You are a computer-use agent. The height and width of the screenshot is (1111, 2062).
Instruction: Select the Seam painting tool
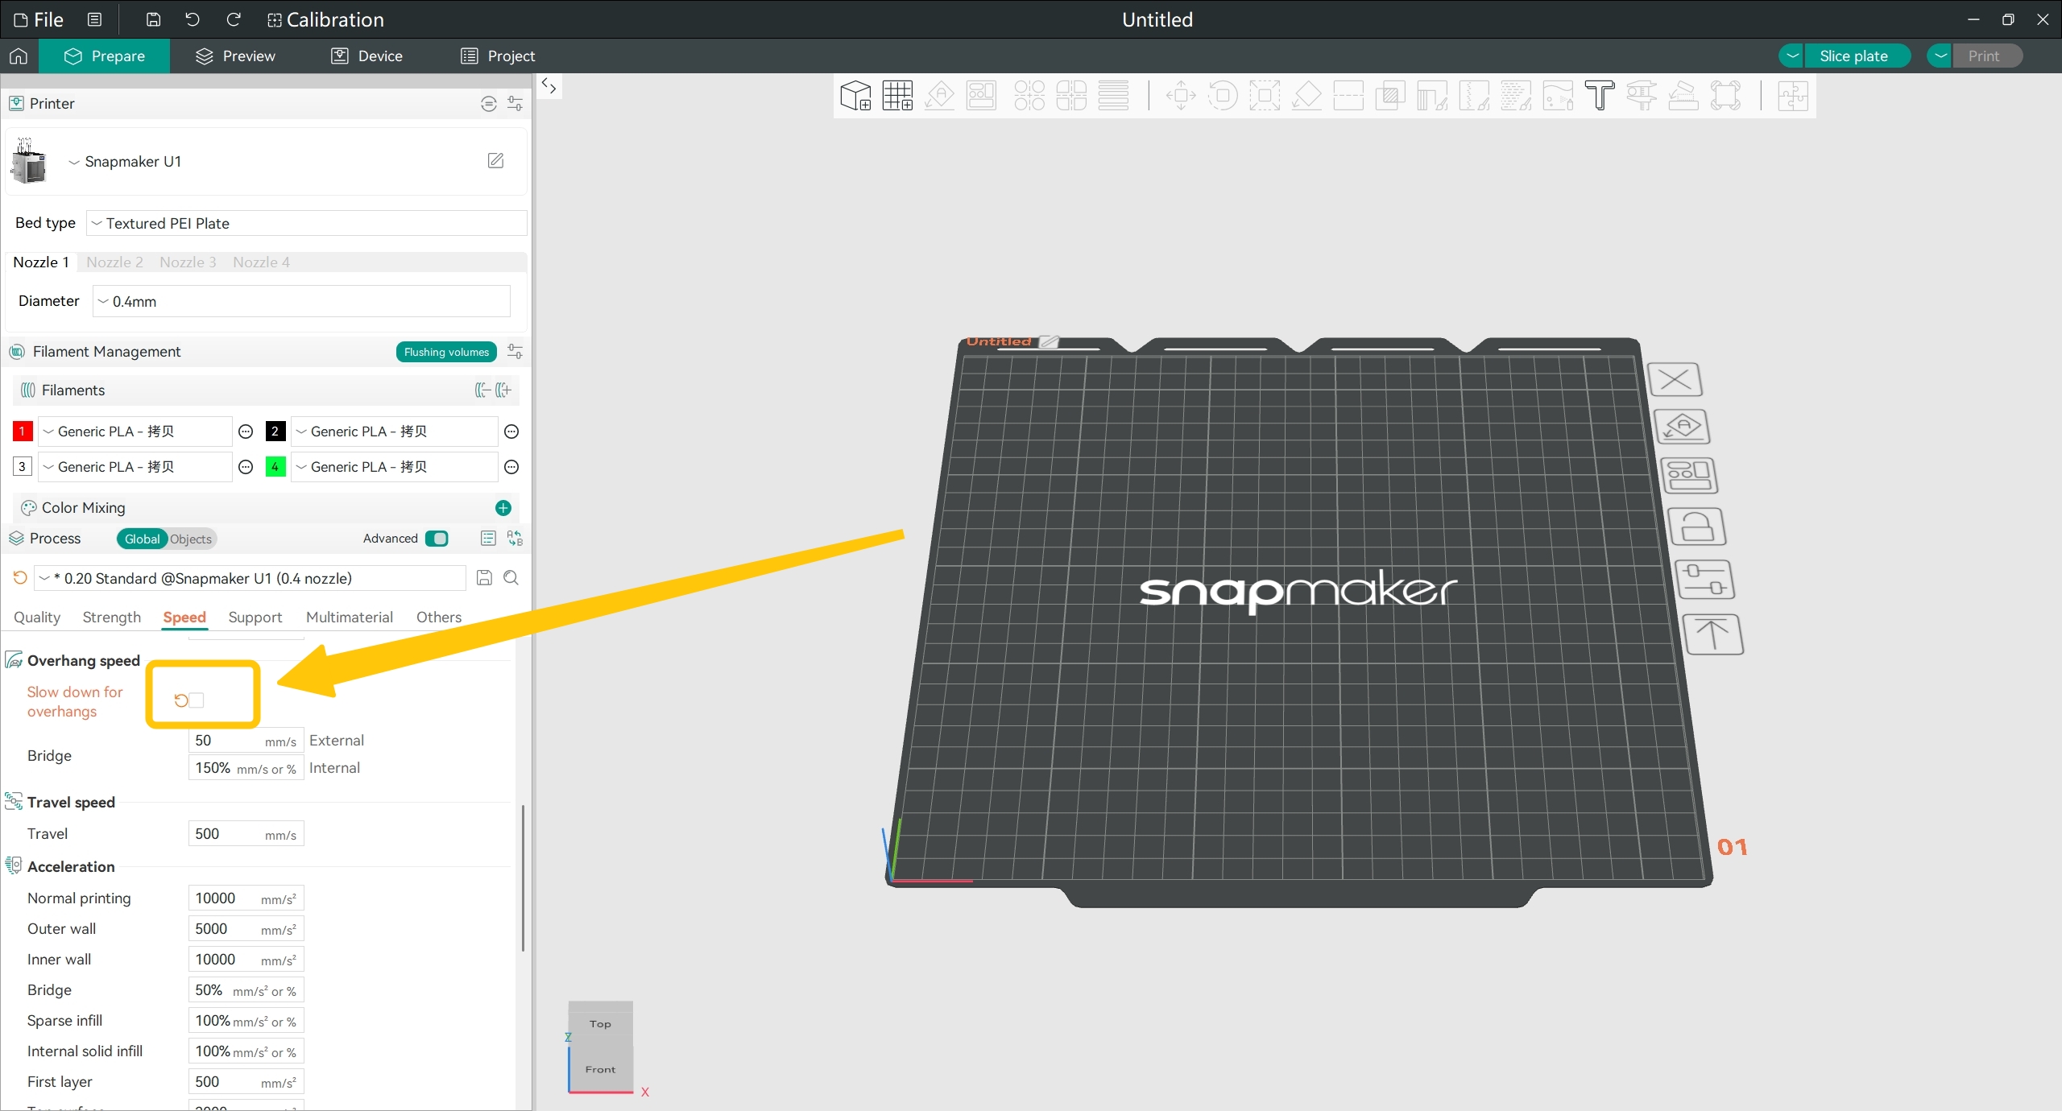(x=1474, y=96)
